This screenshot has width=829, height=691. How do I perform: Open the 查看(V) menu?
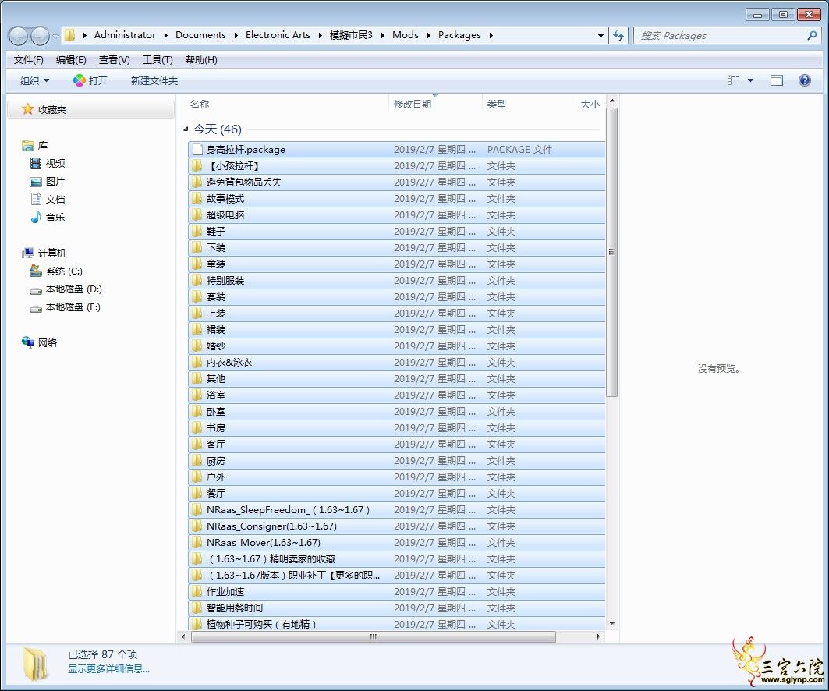click(x=114, y=60)
